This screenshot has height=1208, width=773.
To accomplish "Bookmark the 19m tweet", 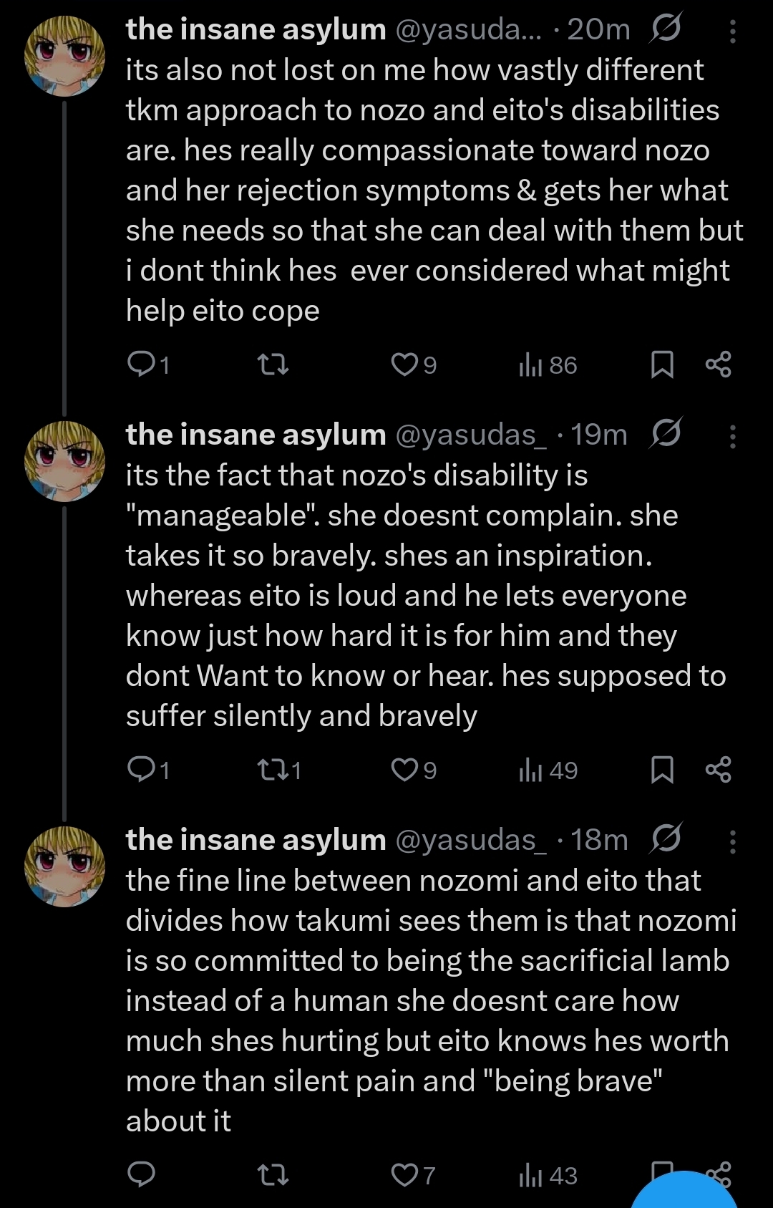I will coord(662,770).
